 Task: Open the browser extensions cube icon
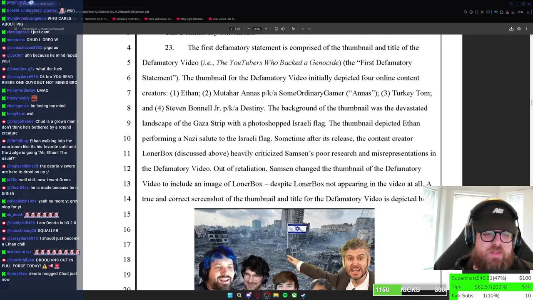pos(502,12)
